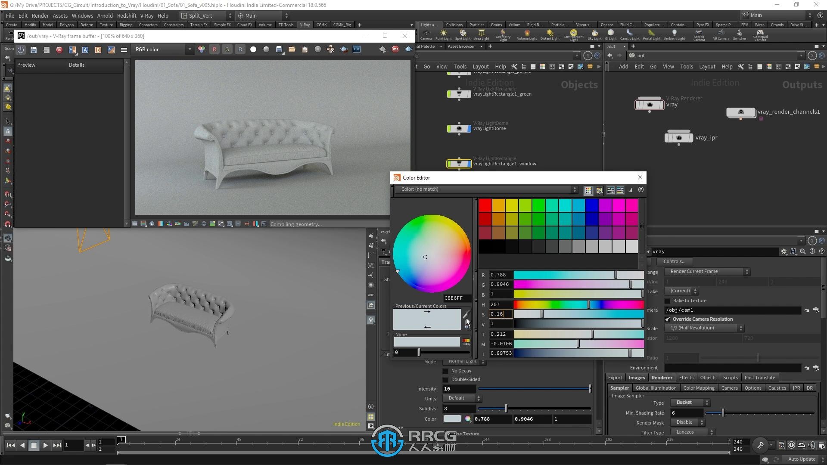Click the Stereo Camera shelf icon
The image size is (827, 465).
(x=699, y=35)
